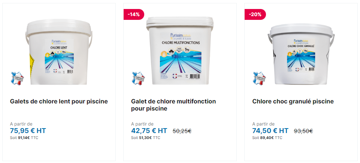
Task: Open the Chlore Lent bucket image
Action: click(59, 52)
